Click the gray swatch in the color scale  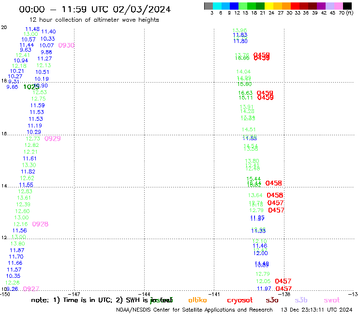(209, 6)
